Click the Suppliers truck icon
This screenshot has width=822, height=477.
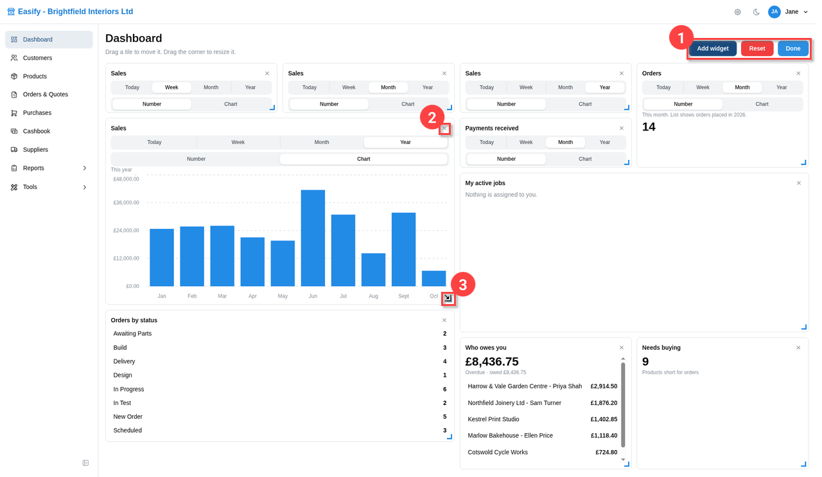(14, 150)
